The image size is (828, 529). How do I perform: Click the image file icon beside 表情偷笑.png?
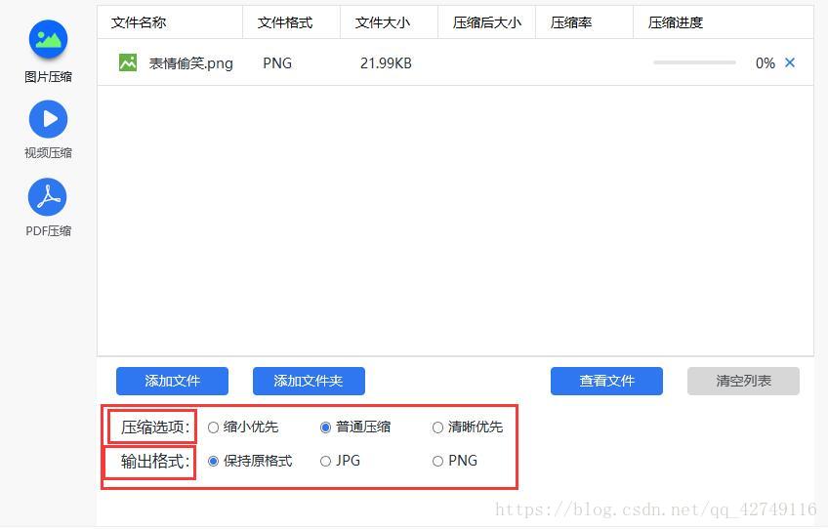point(128,62)
